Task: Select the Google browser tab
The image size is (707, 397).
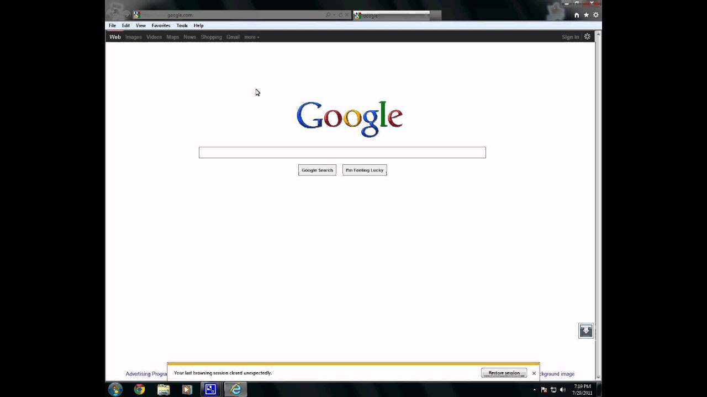Action: point(391,15)
